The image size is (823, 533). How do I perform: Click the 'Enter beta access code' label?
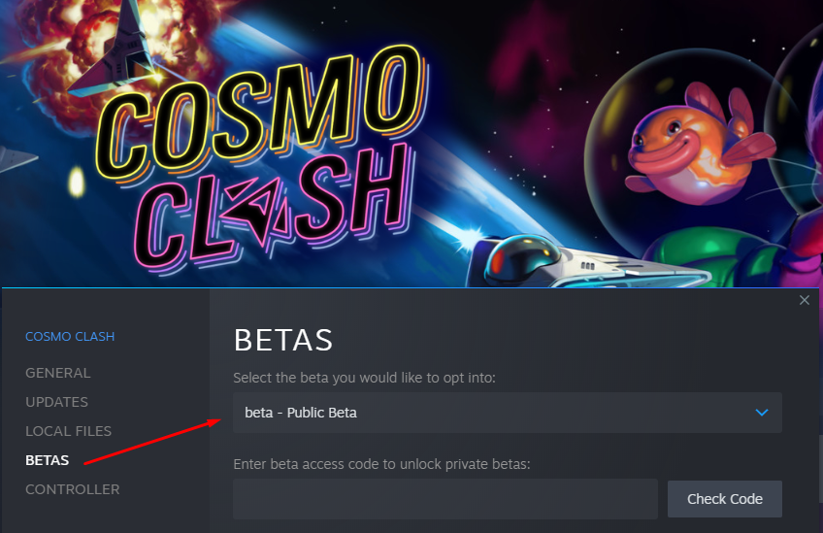click(381, 464)
